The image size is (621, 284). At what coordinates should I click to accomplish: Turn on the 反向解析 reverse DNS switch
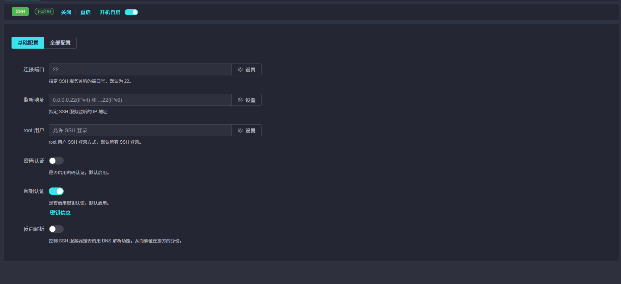click(56, 229)
